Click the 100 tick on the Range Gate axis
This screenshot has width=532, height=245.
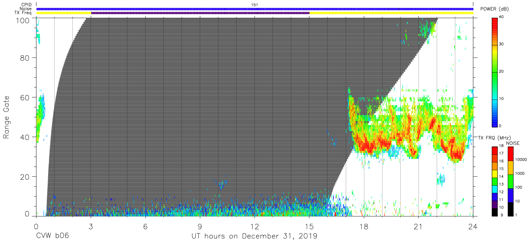pyautogui.click(x=23, y=20)
